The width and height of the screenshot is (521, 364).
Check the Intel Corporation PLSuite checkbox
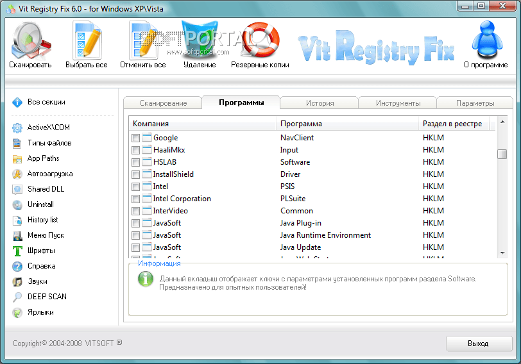point(135,199)
